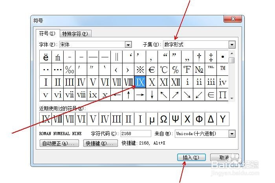Click the symbol grid scrollbar down arrow
Screen dimensions: 275x183
pyautogui.click(x=232, y=99)
